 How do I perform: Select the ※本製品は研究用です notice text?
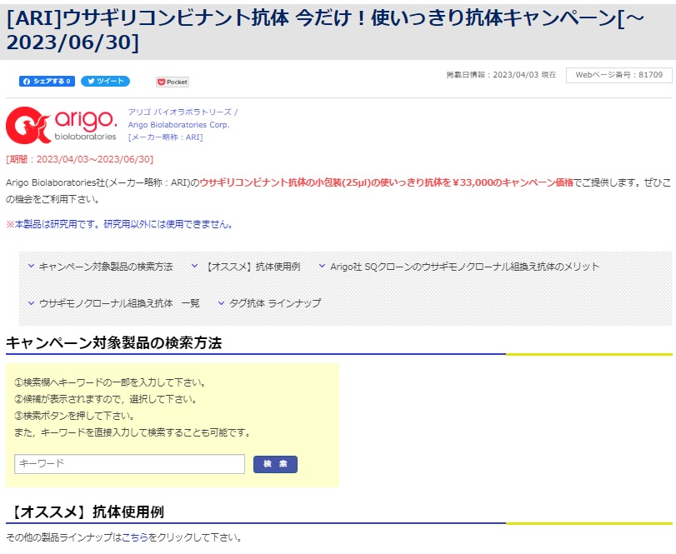point(119,224)
